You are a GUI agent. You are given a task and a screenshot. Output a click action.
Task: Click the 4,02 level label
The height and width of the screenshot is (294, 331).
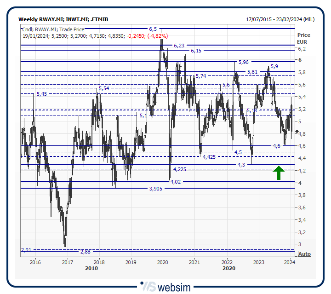click(175, 182)
